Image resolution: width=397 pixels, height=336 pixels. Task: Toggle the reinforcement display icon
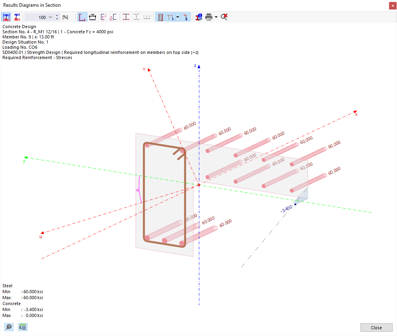[160, 17]
